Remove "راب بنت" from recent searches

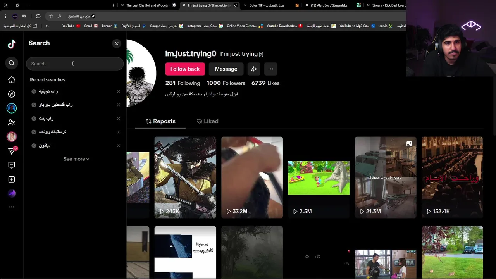[119, 119]
